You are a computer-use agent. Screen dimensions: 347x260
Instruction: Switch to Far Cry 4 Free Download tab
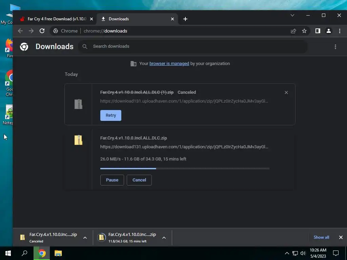point(57,19)
